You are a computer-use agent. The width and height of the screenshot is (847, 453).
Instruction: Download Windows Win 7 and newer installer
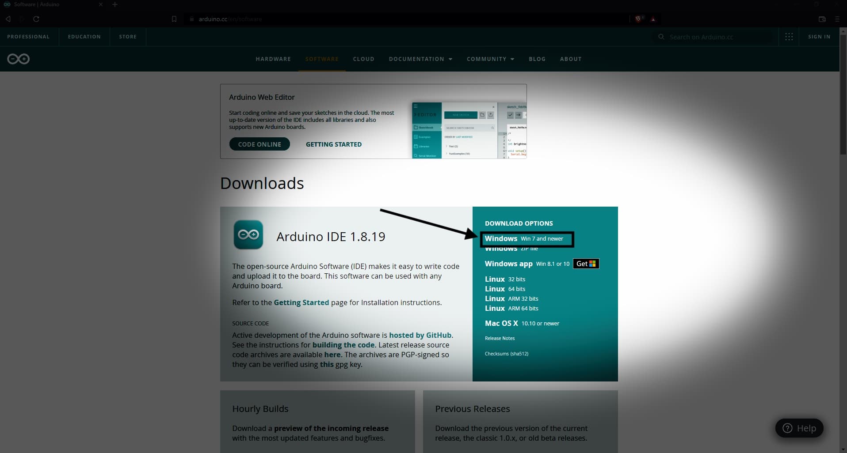coord(524,238)
